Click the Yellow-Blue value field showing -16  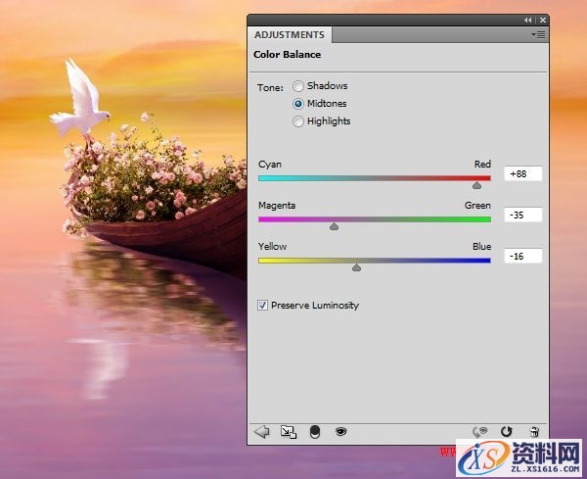click(x=523, y=256)
